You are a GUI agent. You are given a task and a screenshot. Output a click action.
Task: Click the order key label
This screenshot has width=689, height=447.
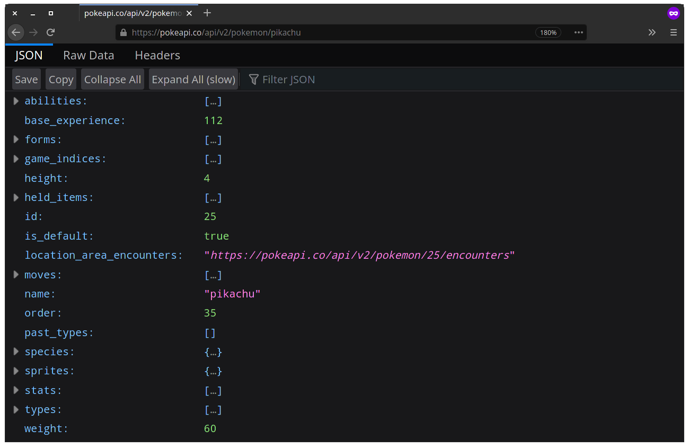43,313
